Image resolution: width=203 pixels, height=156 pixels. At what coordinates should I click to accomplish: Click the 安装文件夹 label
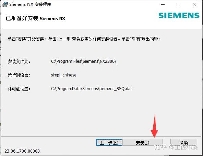[19, 61]
